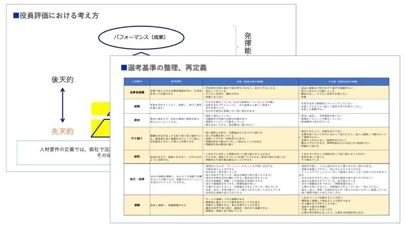This screenshot has width=406, height=227.
Task: Click the 採用要件 cell in the 挑戦 row
Action: [176, 106]
